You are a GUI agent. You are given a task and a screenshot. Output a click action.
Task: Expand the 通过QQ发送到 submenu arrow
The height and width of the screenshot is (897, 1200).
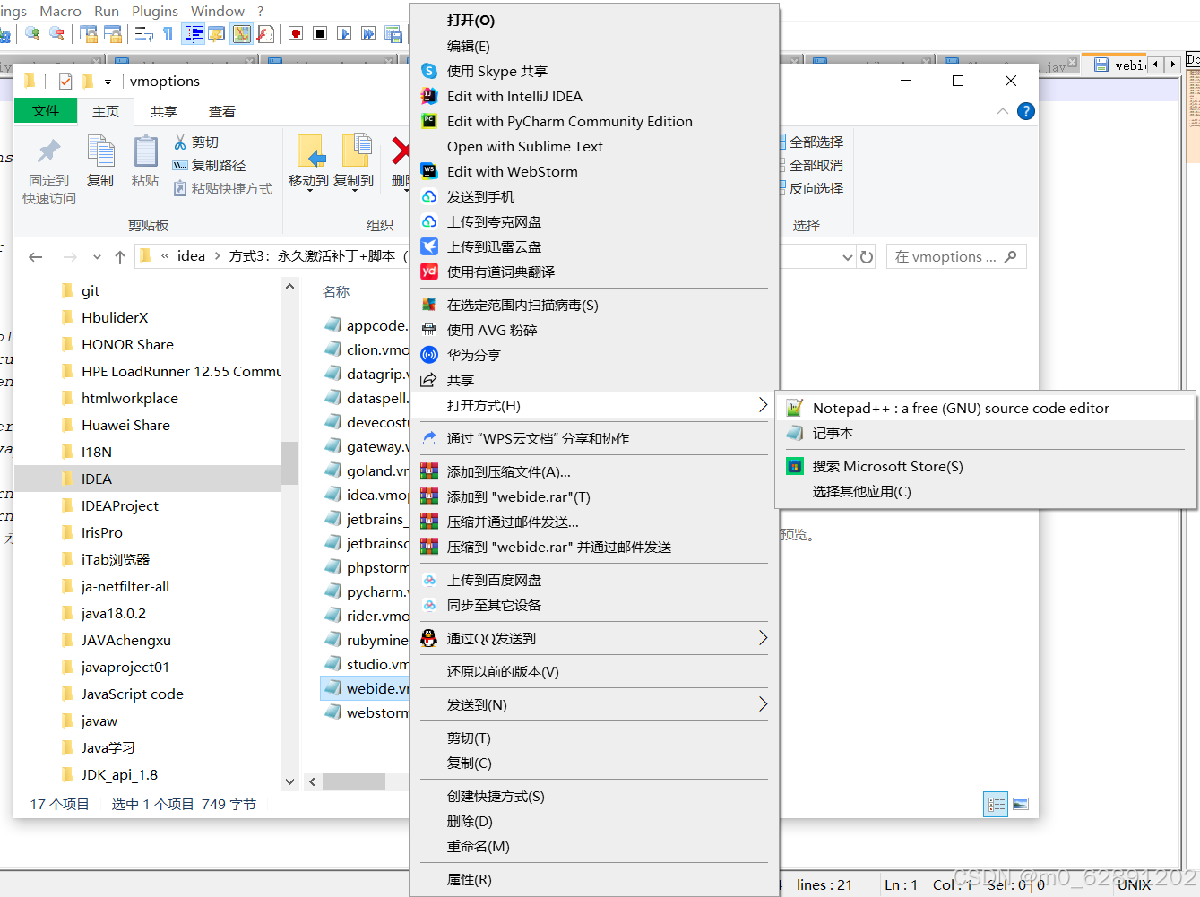pos(763,638)
